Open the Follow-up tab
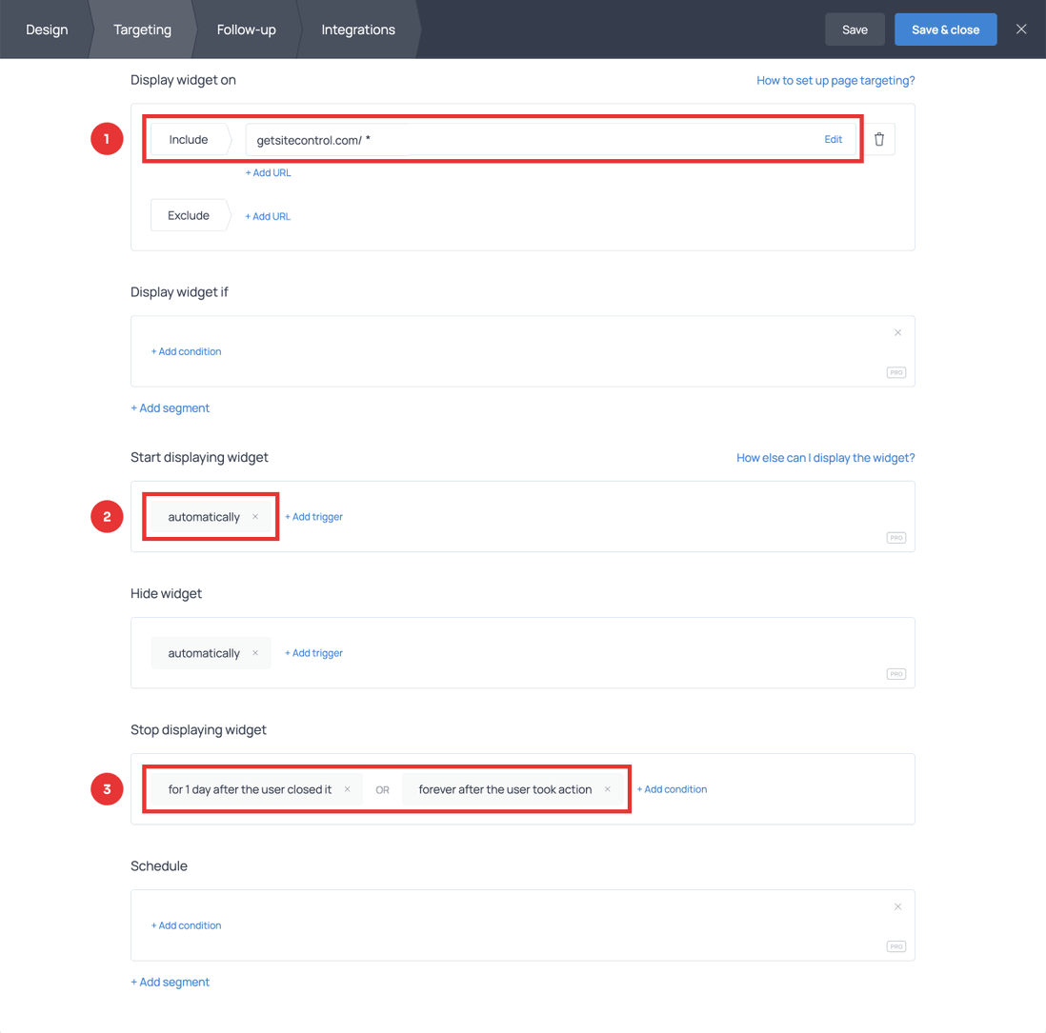Image resolution: width=1046 pixels, height=1033 pixels. point(245,30)
